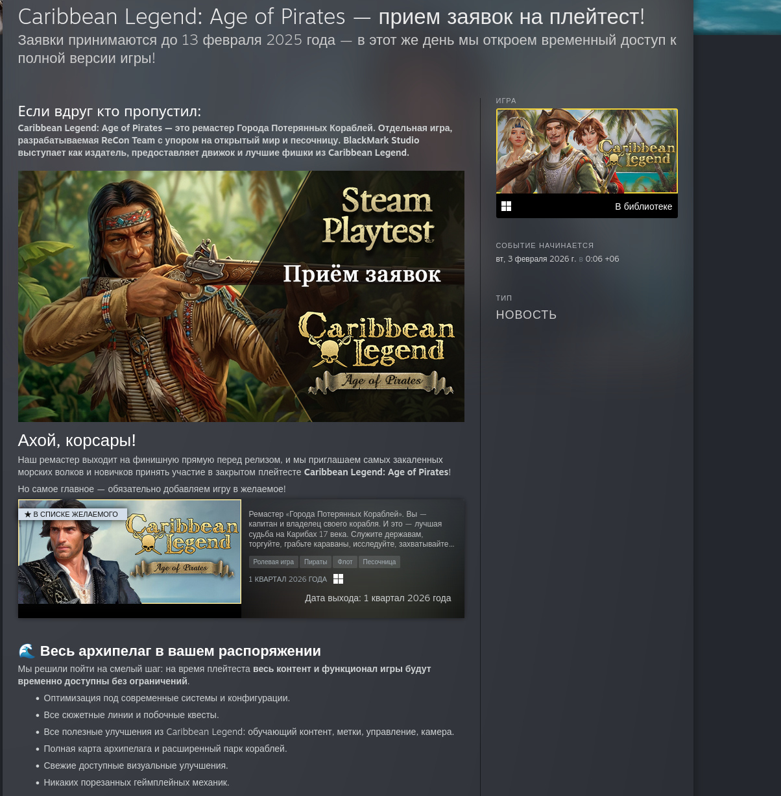
Task: Click the Мы решили пойти paragraph
Action: click(x=224, y=675)
